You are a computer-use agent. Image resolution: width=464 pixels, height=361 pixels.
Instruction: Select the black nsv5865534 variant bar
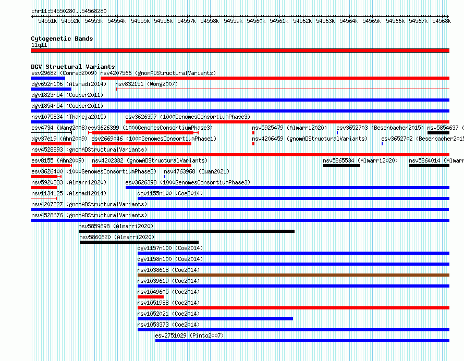pos(341,166)
